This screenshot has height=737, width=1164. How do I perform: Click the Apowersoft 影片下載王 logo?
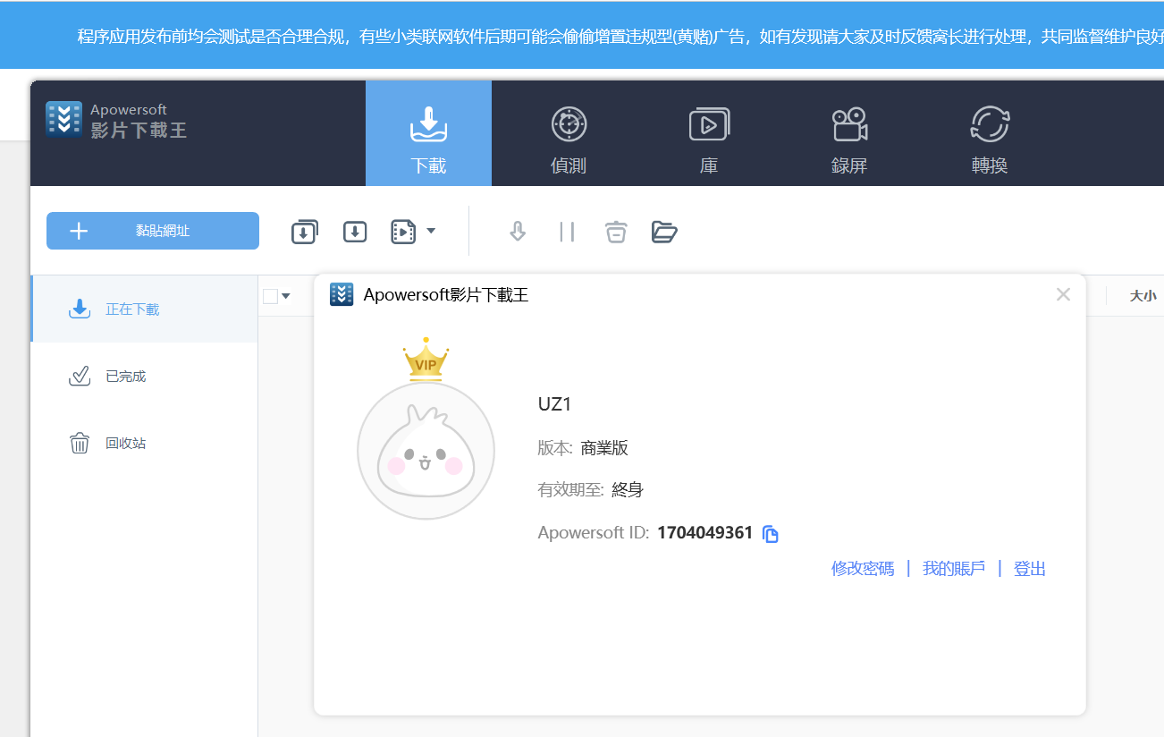coord(116,121)
